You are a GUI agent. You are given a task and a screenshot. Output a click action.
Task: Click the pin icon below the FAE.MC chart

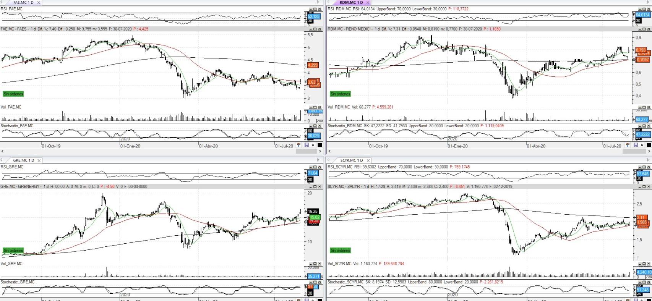click(x=313, y=145)
